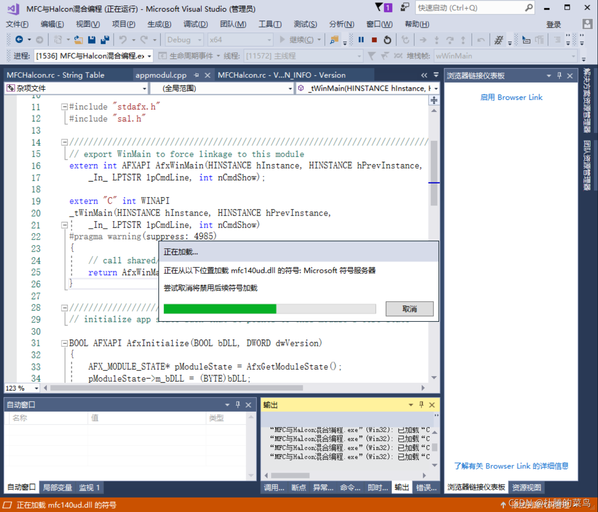The width and height of the screenshot is (598, 512).
Task: Click the Open File folder icon
Action: (78, 40)
